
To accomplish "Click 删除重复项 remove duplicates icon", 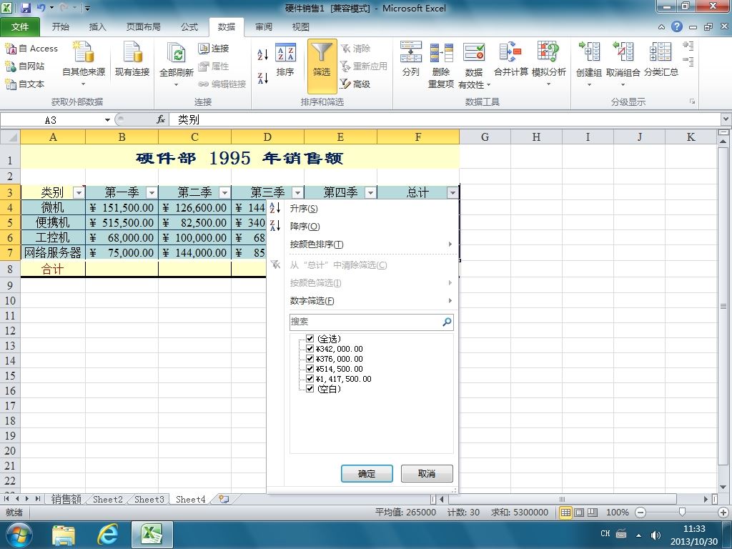I will (441, 53).
